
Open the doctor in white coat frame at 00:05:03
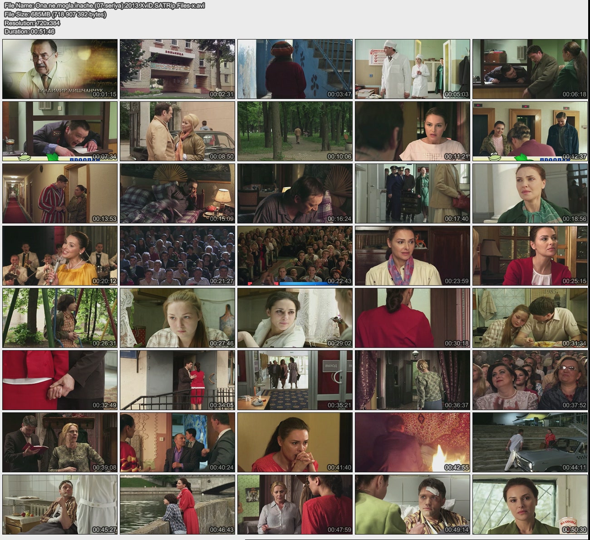tap(413, 69)
